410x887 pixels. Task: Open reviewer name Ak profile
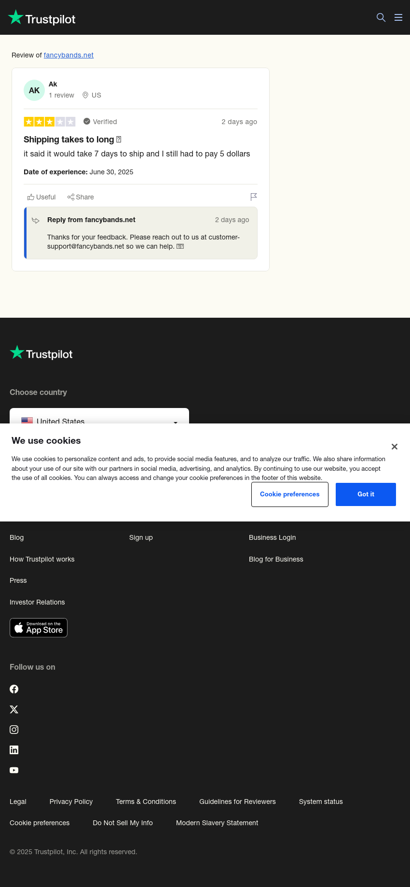coord(53,84)
